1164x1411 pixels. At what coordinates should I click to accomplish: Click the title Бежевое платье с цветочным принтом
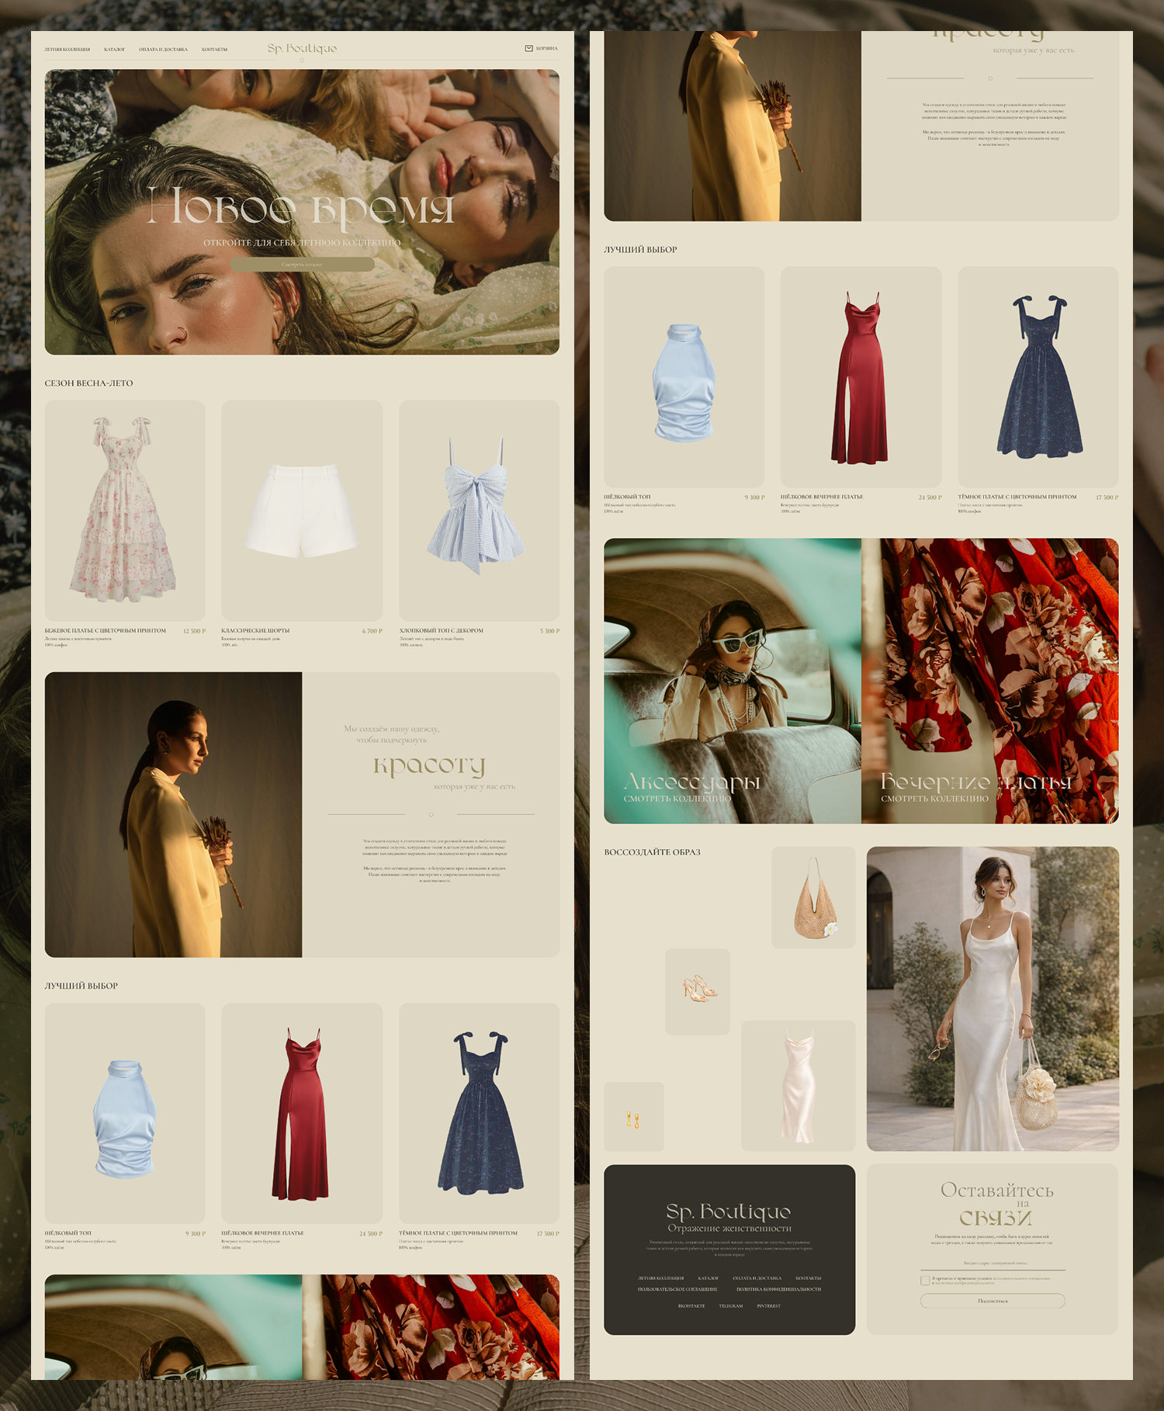[106, 631]
